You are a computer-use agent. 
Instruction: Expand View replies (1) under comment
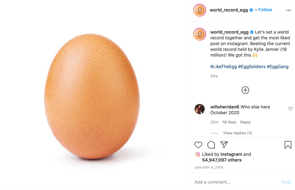point(237,133)
